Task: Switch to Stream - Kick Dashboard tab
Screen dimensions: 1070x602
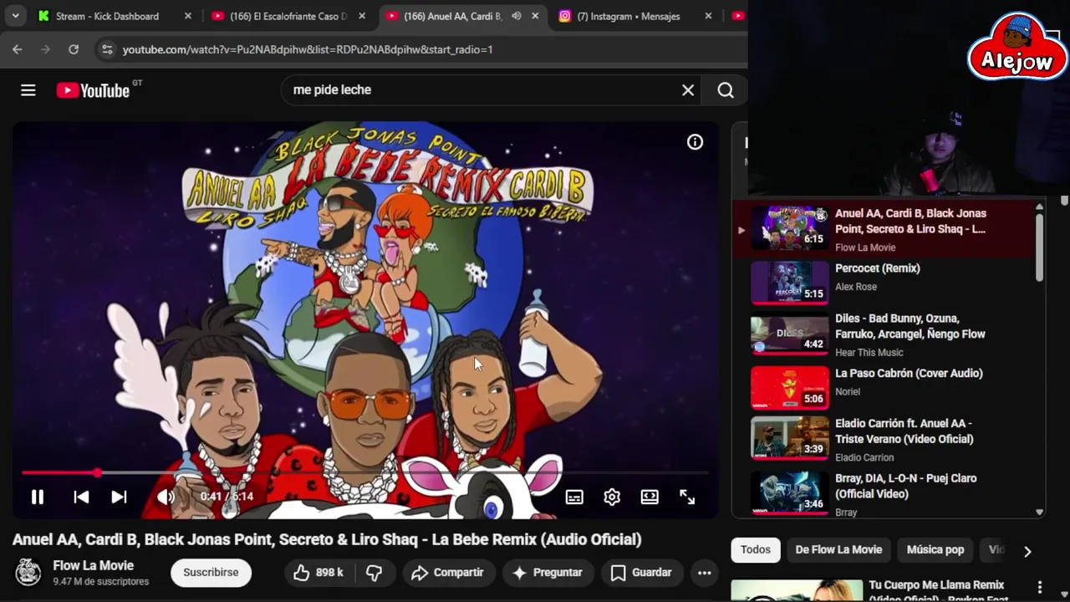Action: (115, 16)
